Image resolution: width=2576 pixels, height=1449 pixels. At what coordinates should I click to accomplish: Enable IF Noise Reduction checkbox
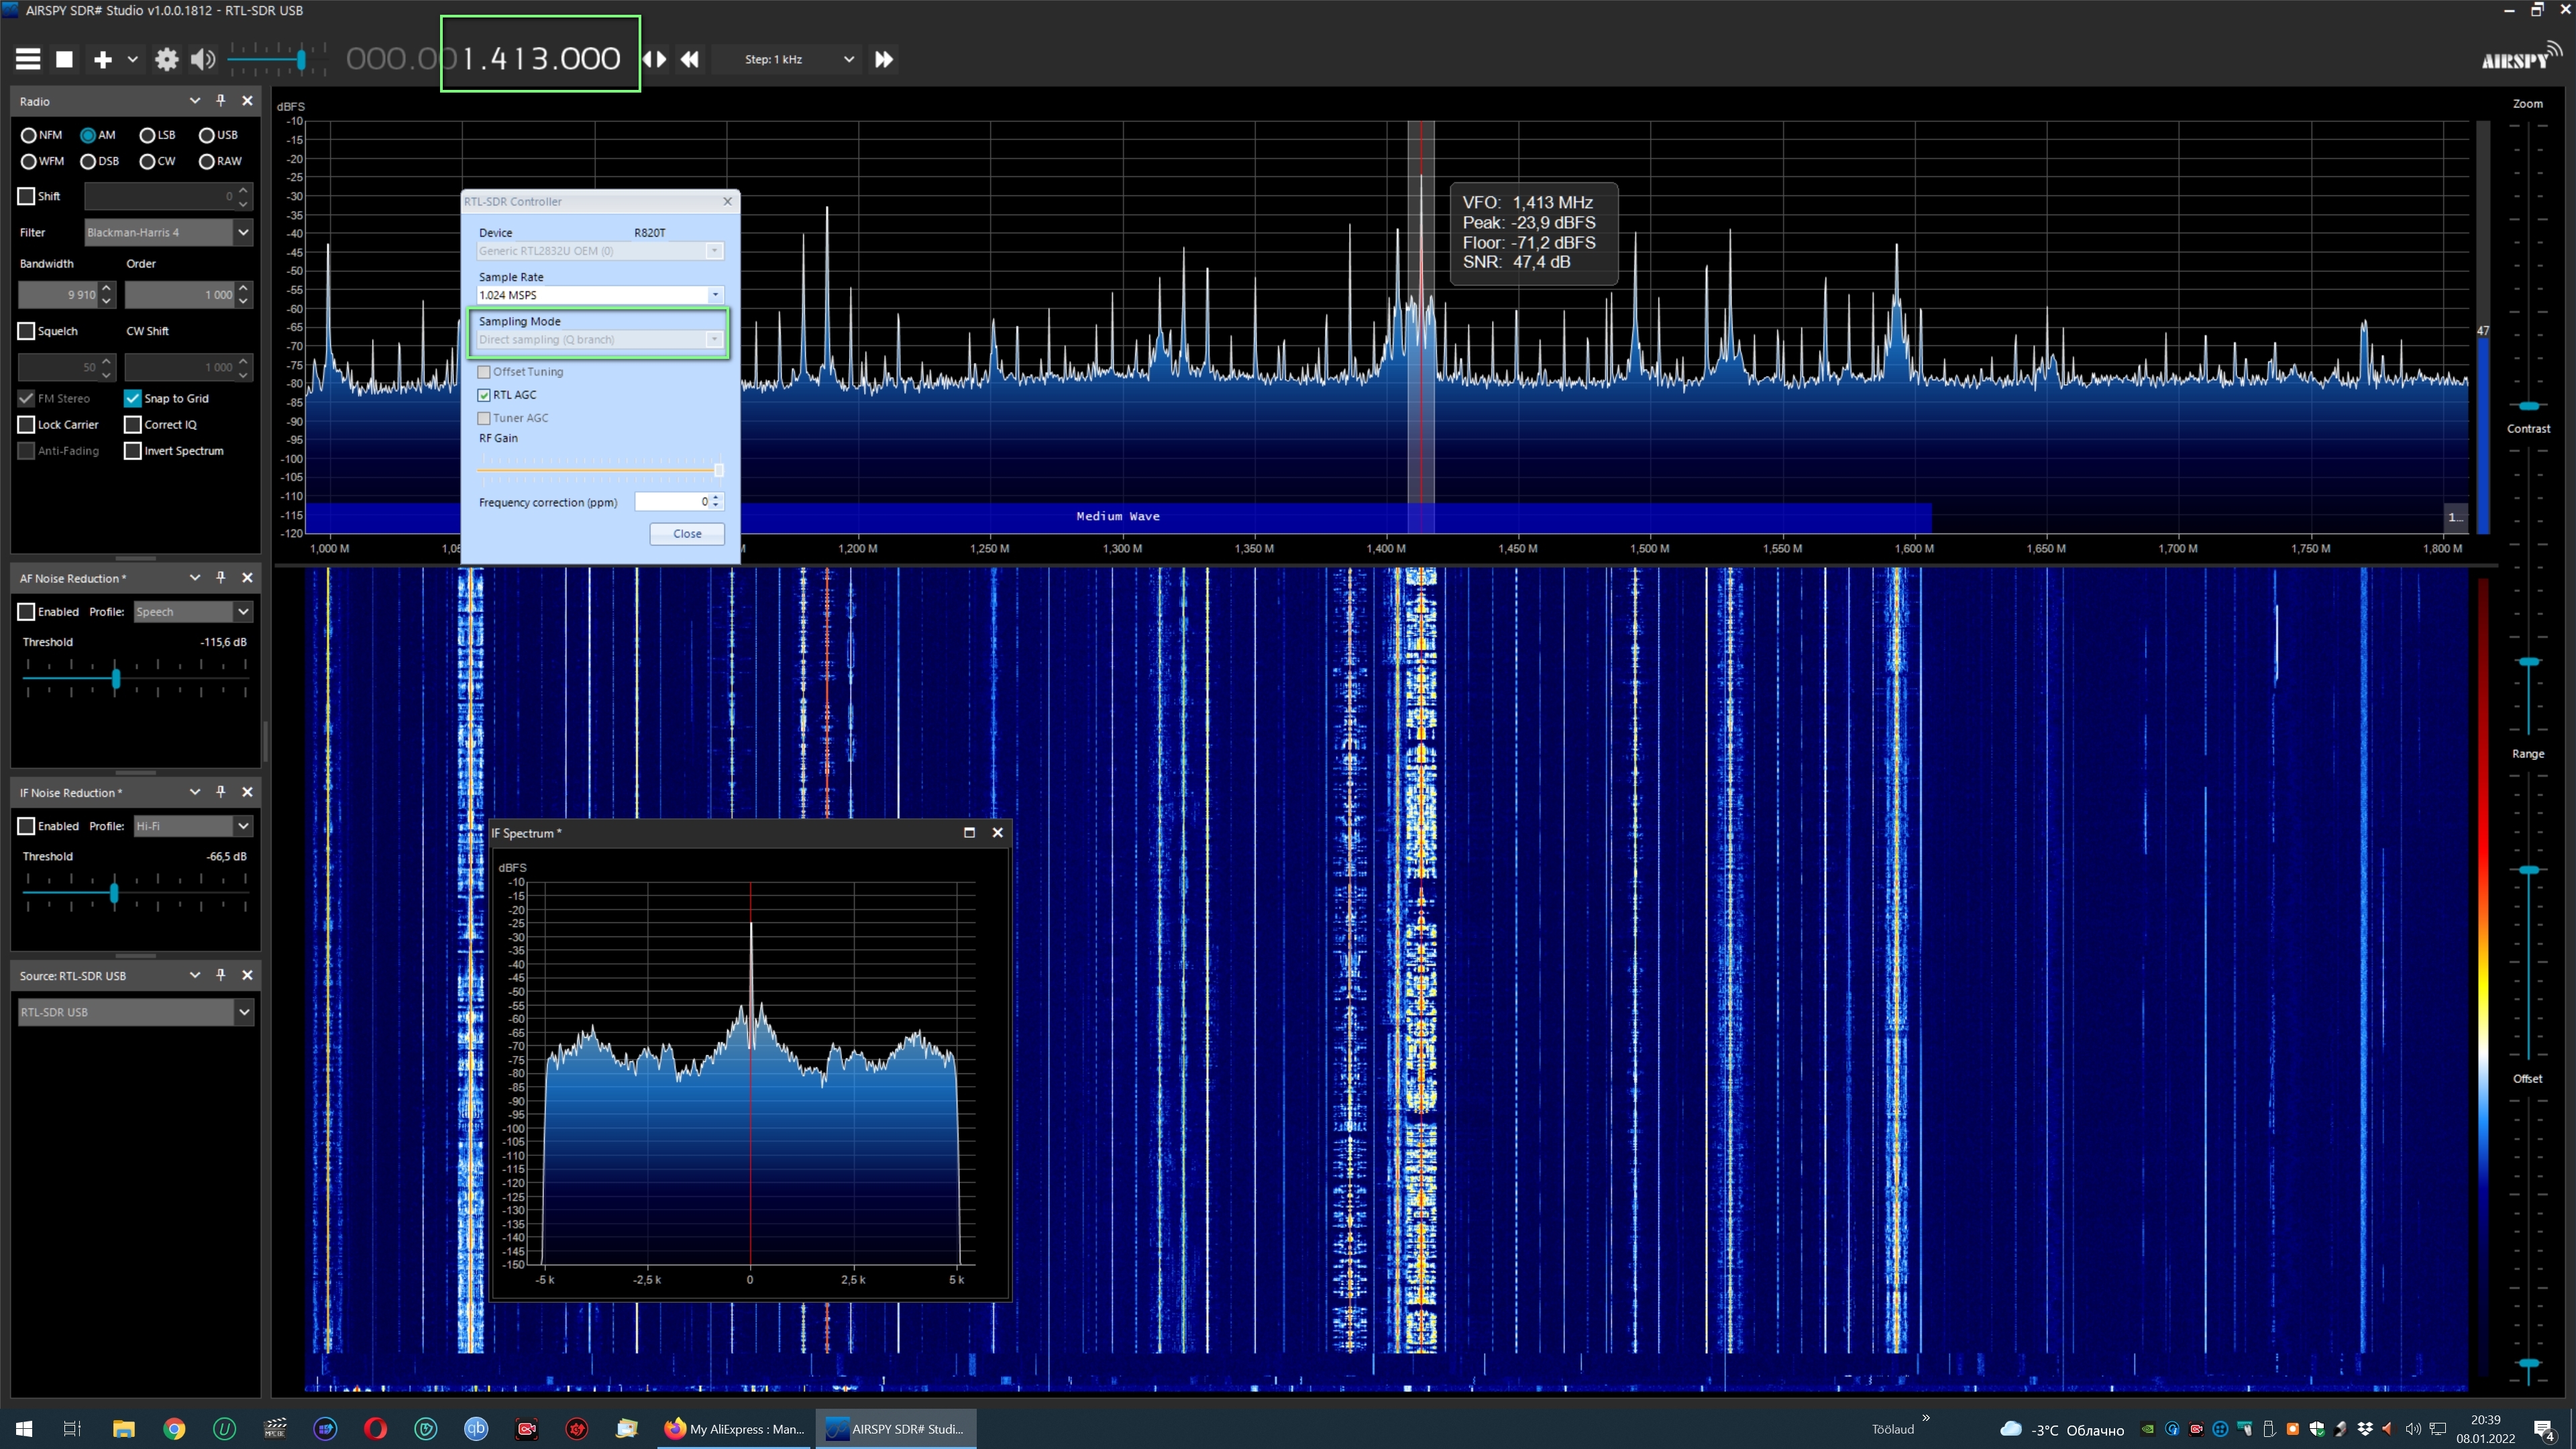pyautogui.click(x=27, y=826)
